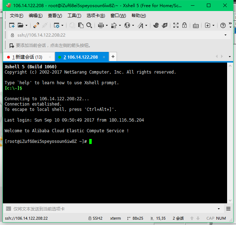Click the 2 会话 status entry
Image resolution: width=236 pixels, height=225 pixels.
178,218
